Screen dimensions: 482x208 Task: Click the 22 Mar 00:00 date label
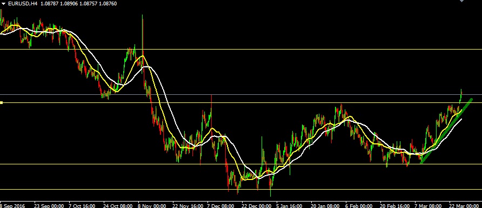coord(464,205)
